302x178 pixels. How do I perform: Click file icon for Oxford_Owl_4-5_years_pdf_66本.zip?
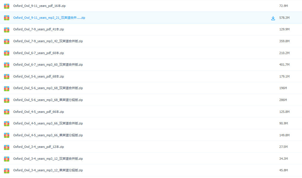click(x=7, y=112)
